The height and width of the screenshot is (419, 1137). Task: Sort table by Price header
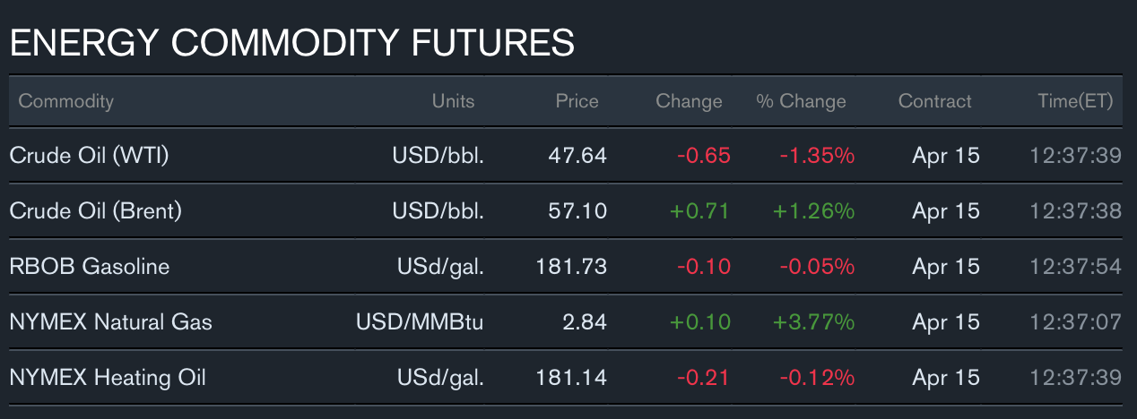coord(577,101)
